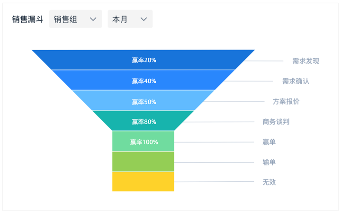The image size is (341, 213).
Task: Click the 赢单 stage label
Action: (269, 142)
